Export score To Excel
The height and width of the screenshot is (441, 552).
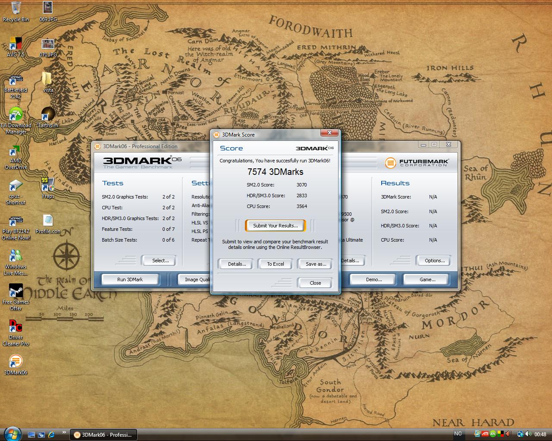click(276, 264)
